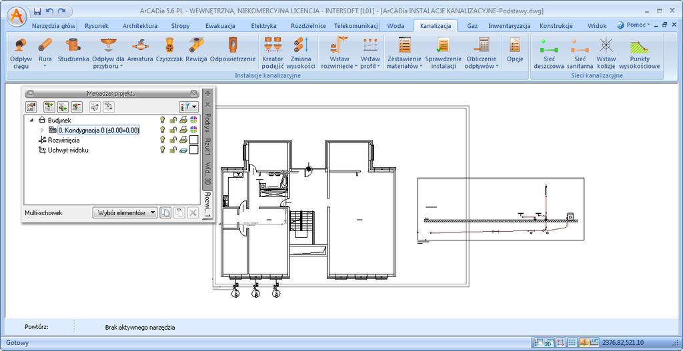Click add storey button in Menadżer projektu toolbar
Viewport: 683px width, 351px height.
49,106
